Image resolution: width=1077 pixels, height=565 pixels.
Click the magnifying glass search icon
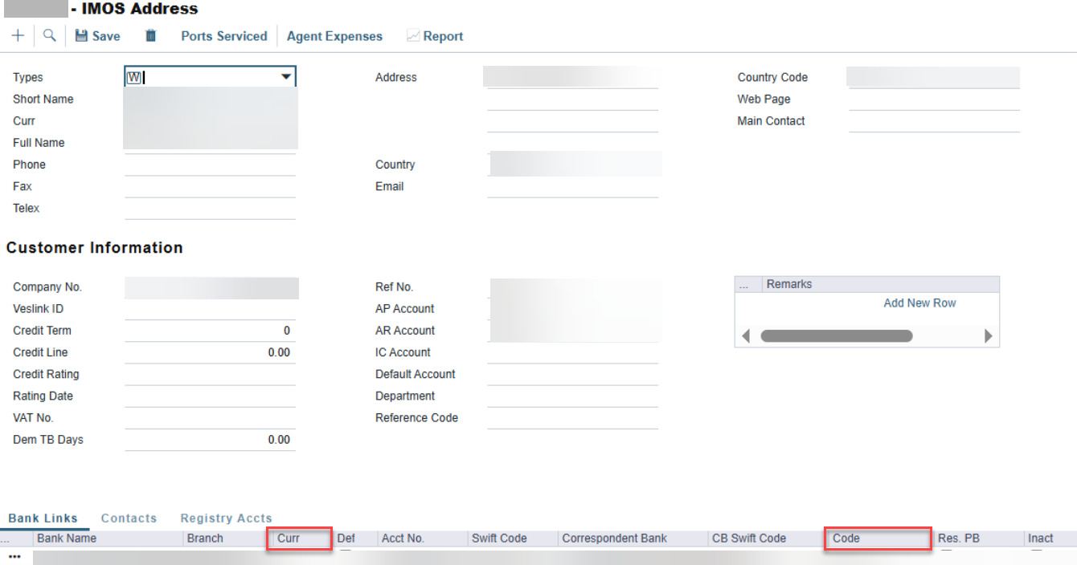point(50,36)
